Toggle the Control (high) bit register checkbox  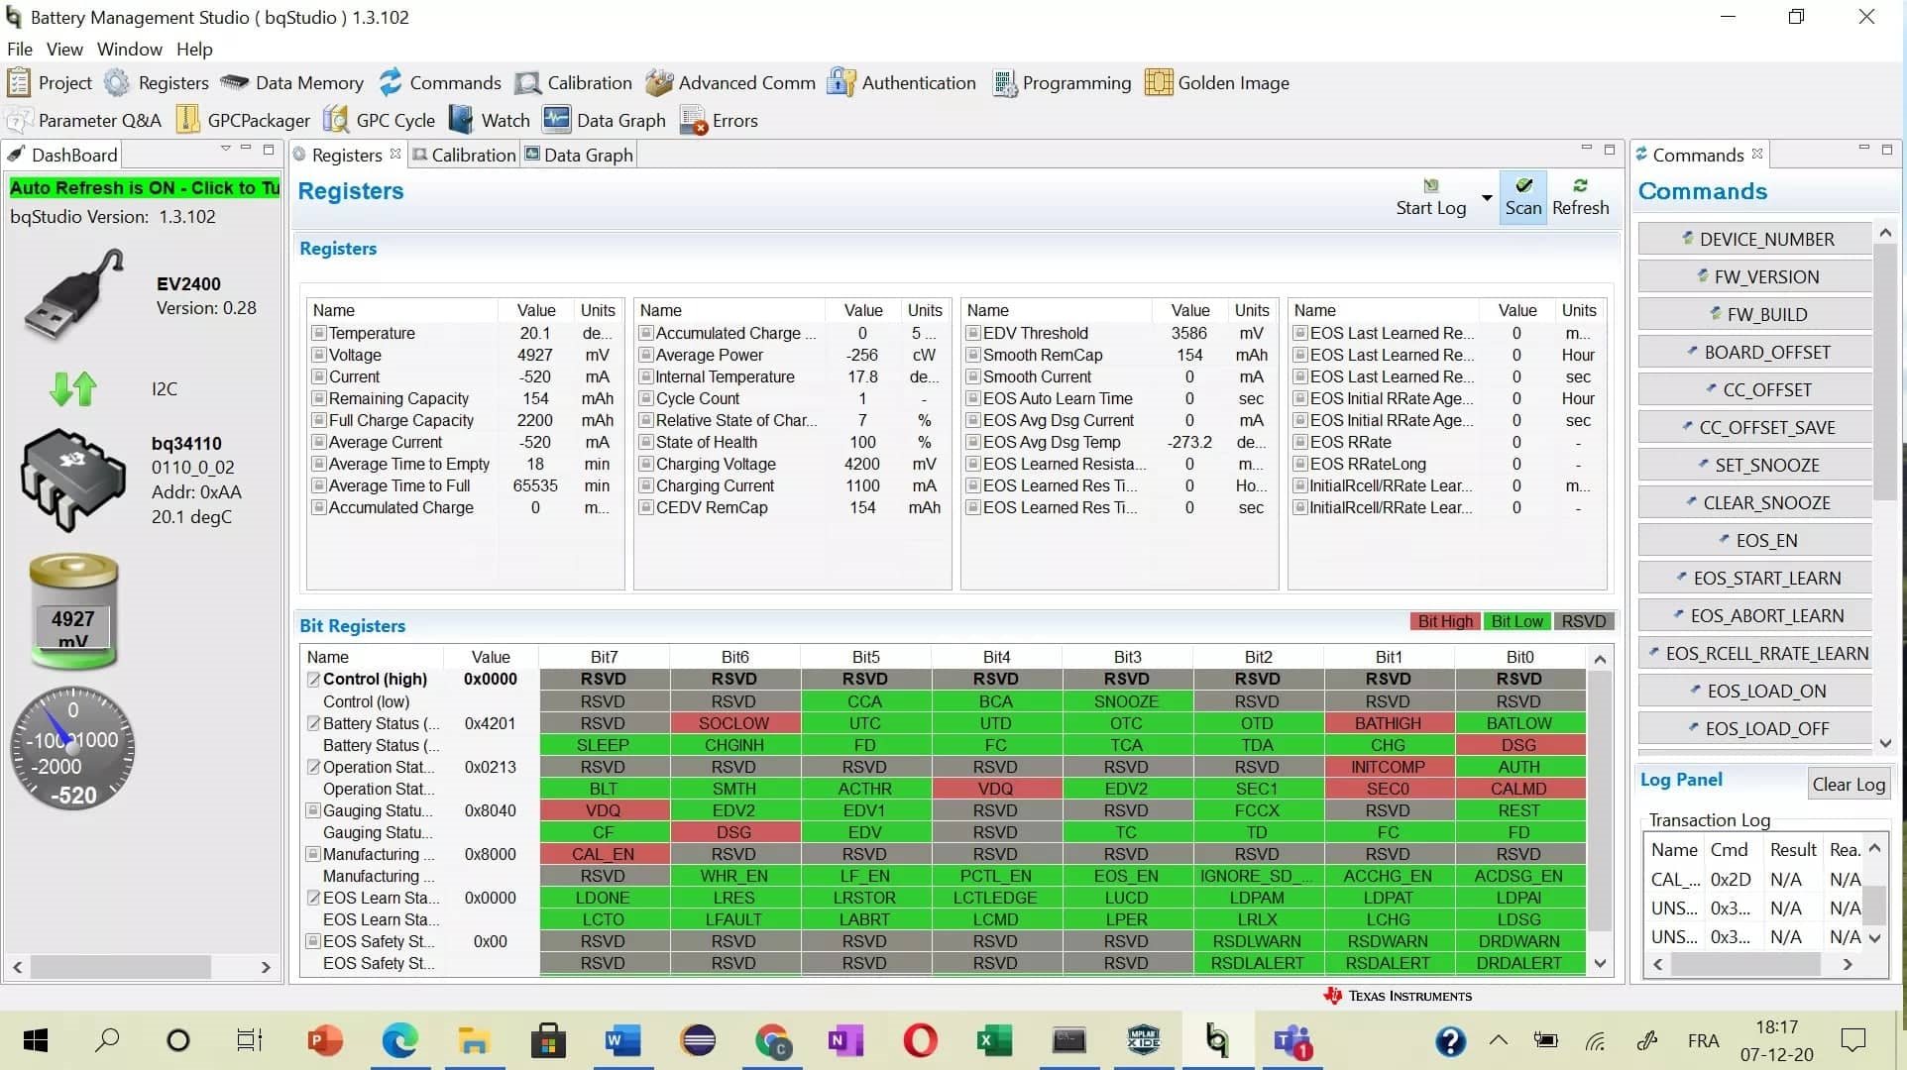[x=313, y=680]
